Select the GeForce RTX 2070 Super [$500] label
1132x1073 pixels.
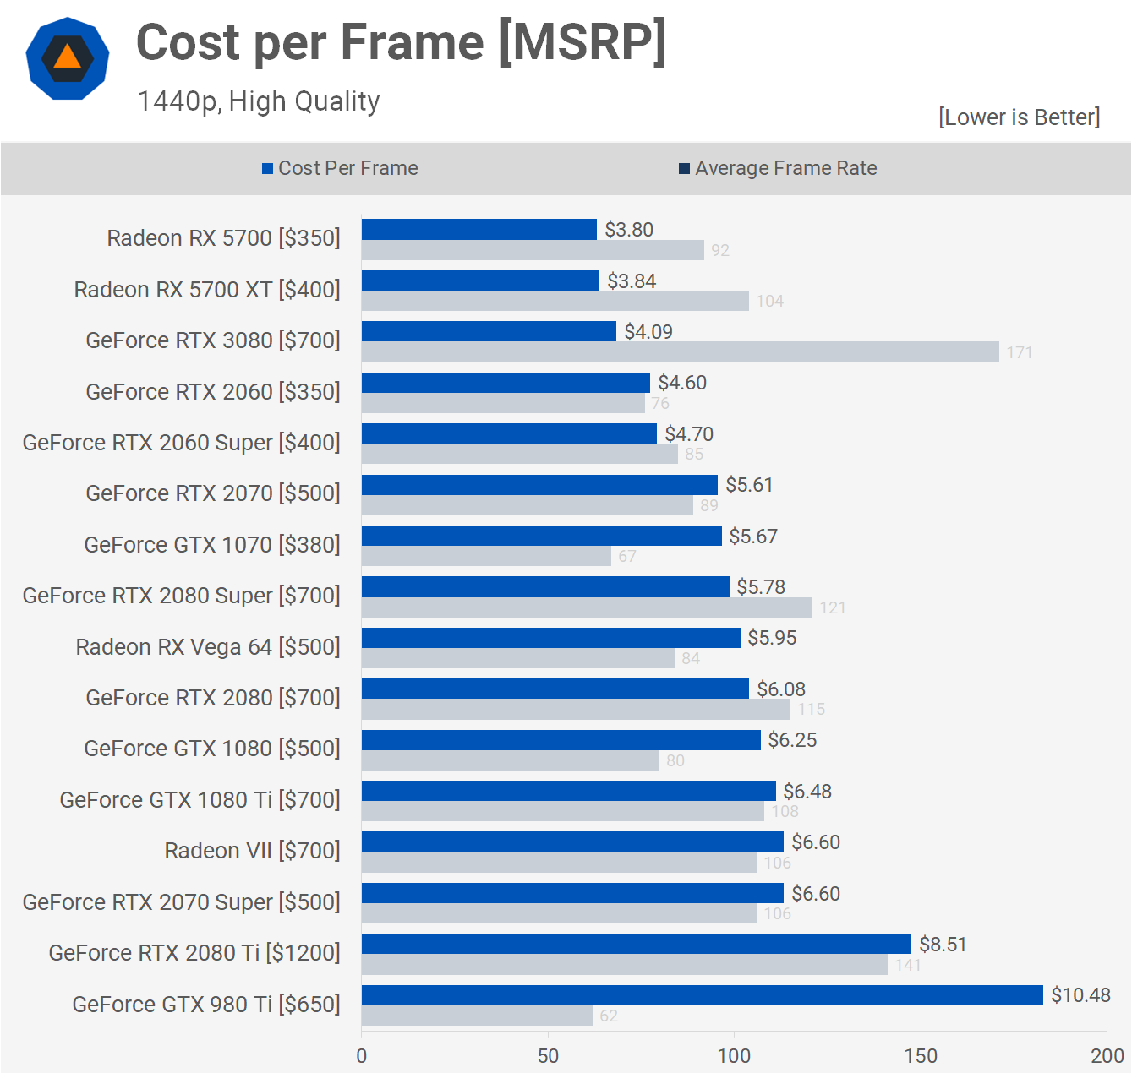click(x=182, y=902)
